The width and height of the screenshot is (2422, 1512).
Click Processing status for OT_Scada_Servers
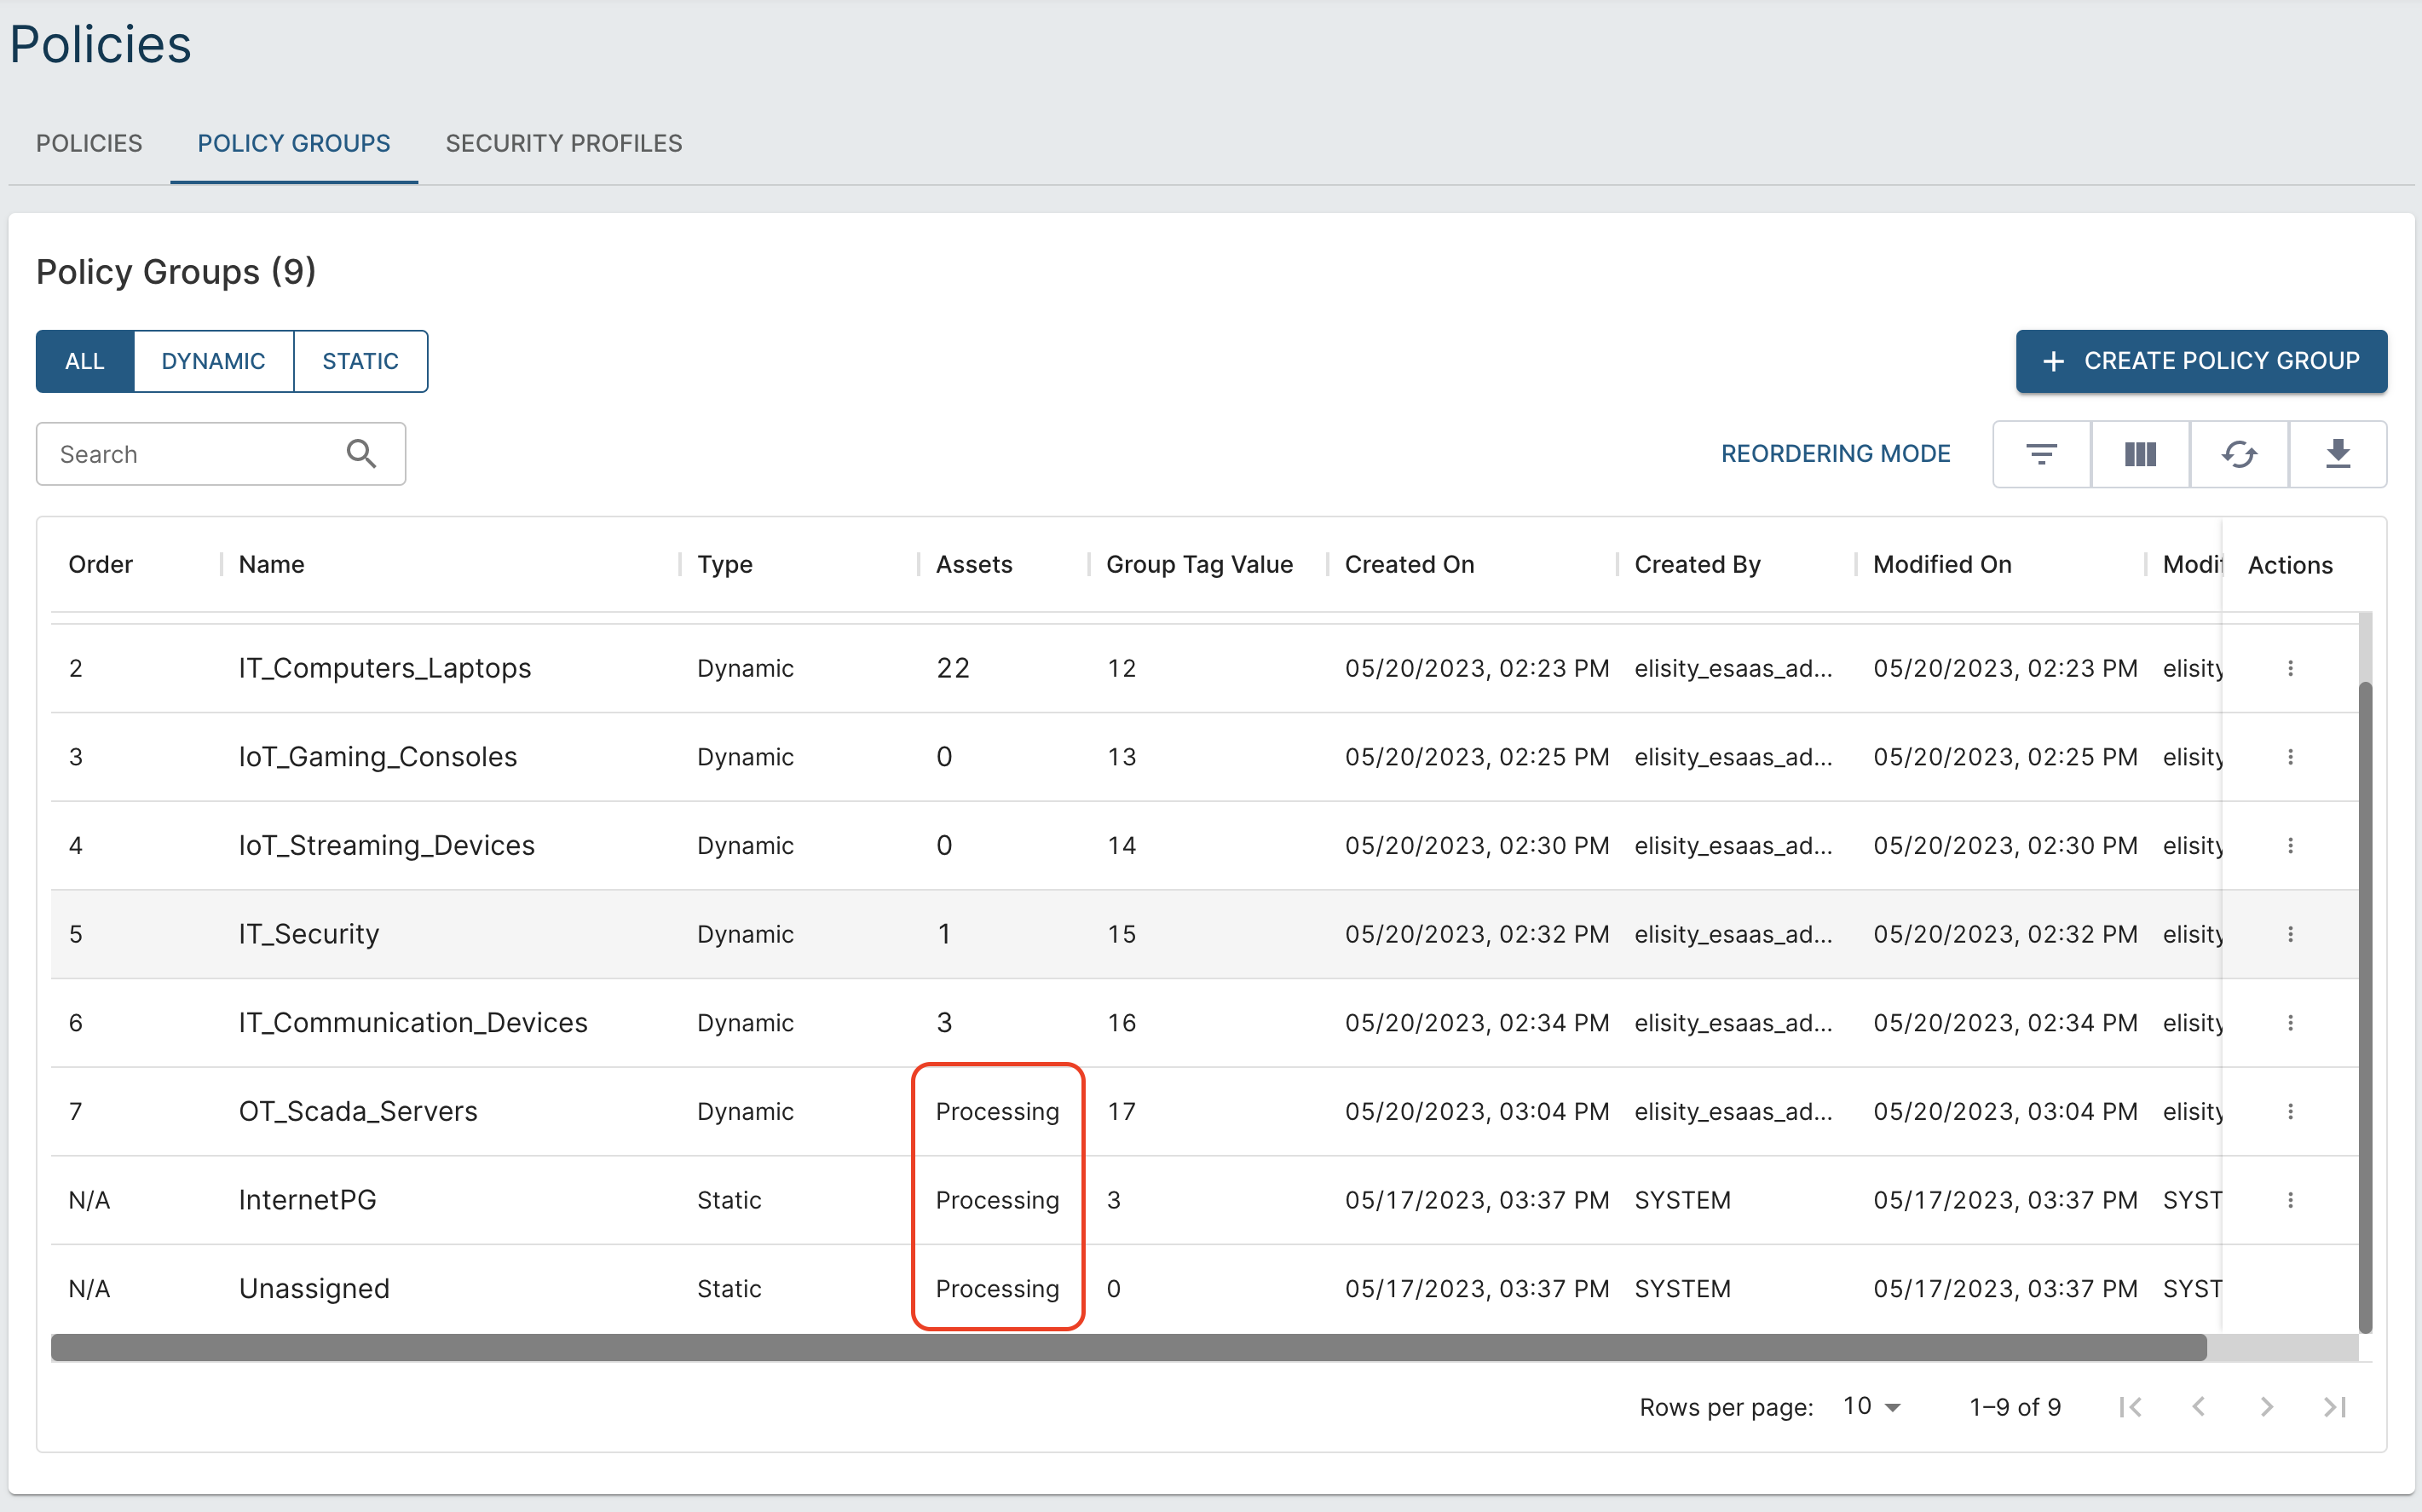(998, 1111)
